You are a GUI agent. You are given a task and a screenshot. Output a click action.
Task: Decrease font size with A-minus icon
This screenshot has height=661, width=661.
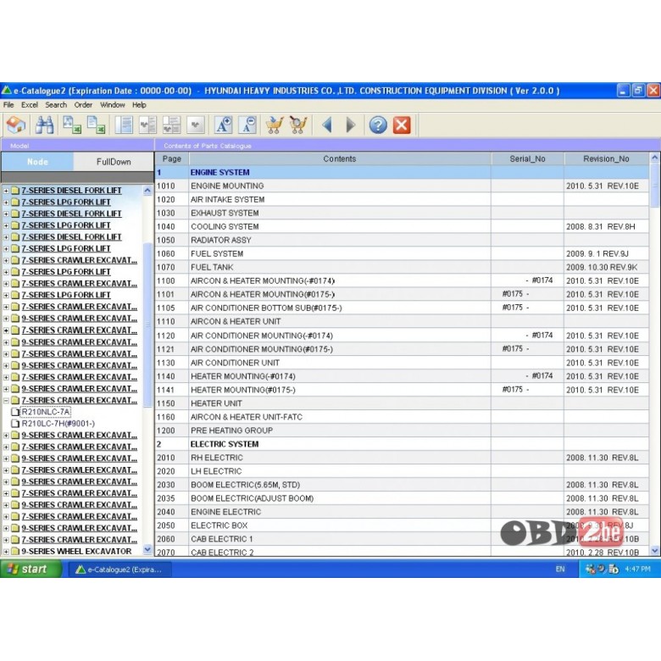point(247,125)
